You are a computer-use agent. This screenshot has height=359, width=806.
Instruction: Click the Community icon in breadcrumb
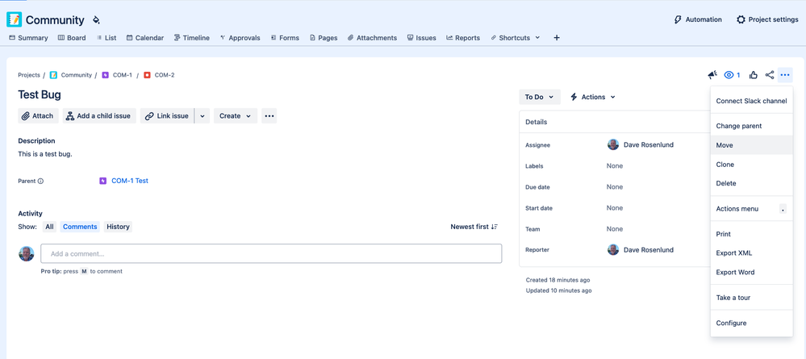click(53, 75)
